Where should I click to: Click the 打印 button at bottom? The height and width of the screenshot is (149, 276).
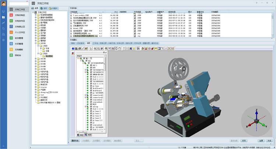244,140
